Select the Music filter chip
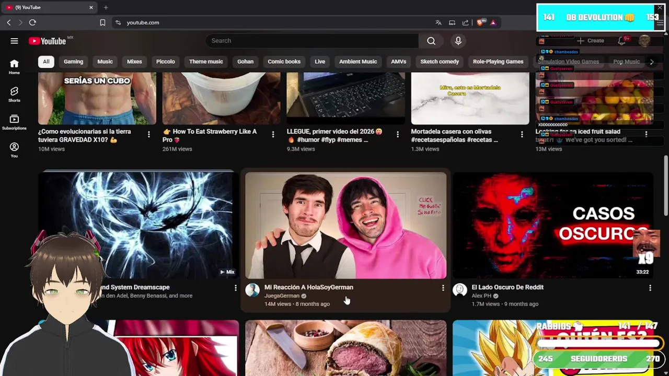Screen dimensions: 669x376 [105, 62]
